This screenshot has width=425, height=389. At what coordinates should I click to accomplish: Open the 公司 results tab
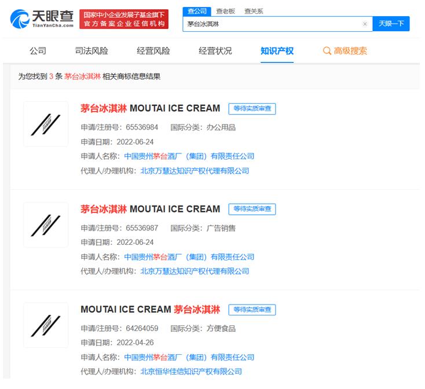(x=38, y=51)
